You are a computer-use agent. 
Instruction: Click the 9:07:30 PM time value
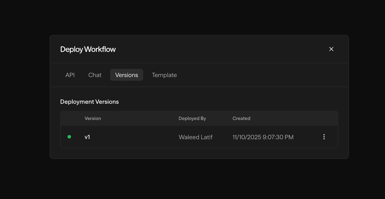(x=278, y=137)
